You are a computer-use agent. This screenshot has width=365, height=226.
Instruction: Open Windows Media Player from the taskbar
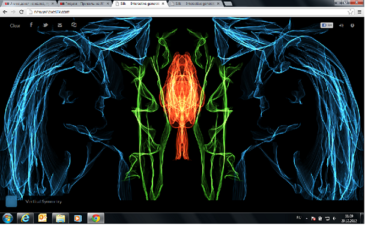point(78,218)
